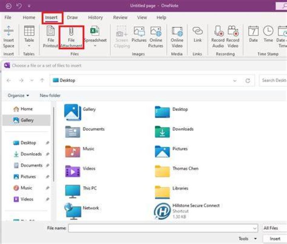287x244 pixels.
Task: Open the Help tab
Action: click(161, 18)
